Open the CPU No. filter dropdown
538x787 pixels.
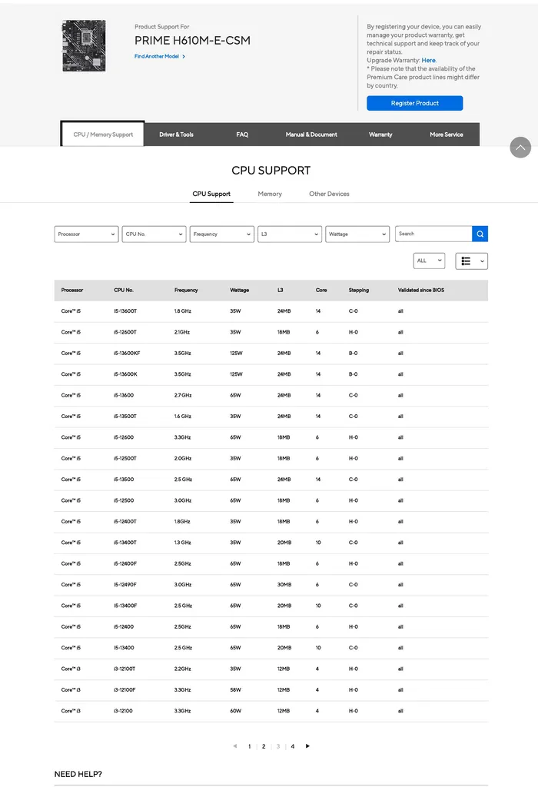tap(154, 234)
